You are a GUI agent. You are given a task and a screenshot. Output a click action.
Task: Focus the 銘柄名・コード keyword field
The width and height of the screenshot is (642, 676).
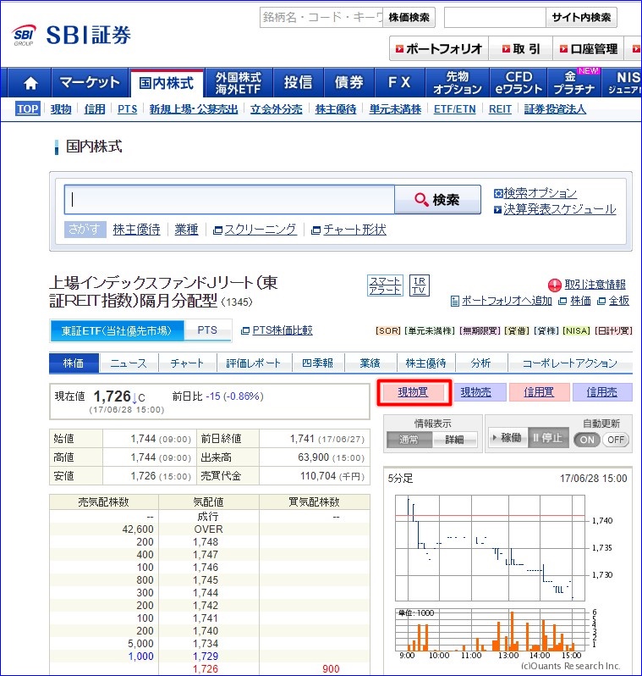[x=321, y=17]
